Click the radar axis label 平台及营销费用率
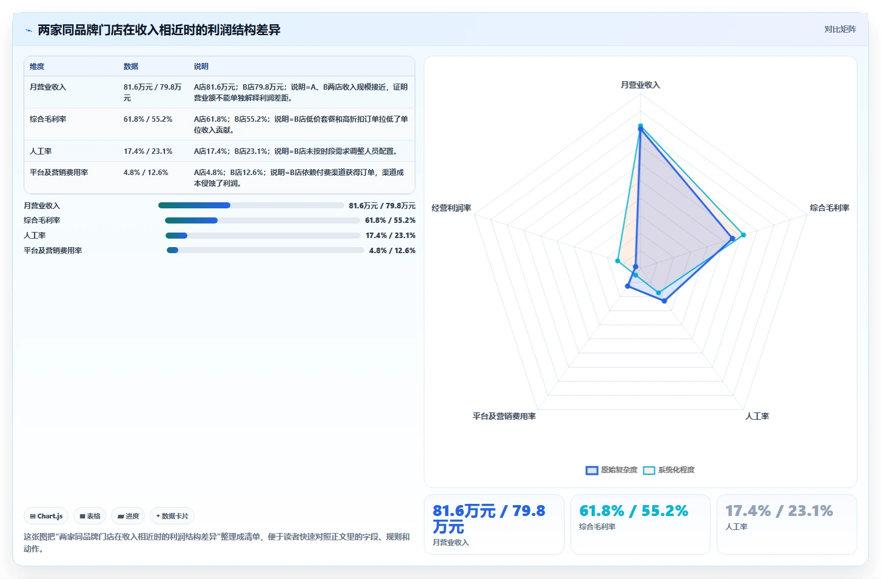Image resolution: width=881 pixels, height=579 pixels. (504, 416)
